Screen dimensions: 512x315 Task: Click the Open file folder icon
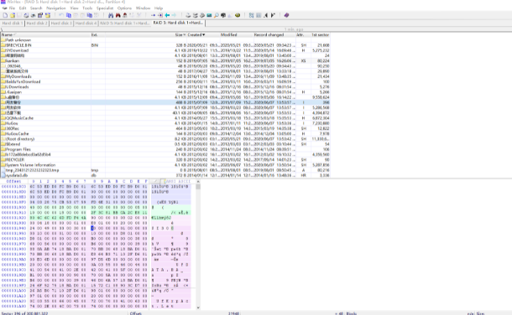pyautogui.click(x=13, y=15)
